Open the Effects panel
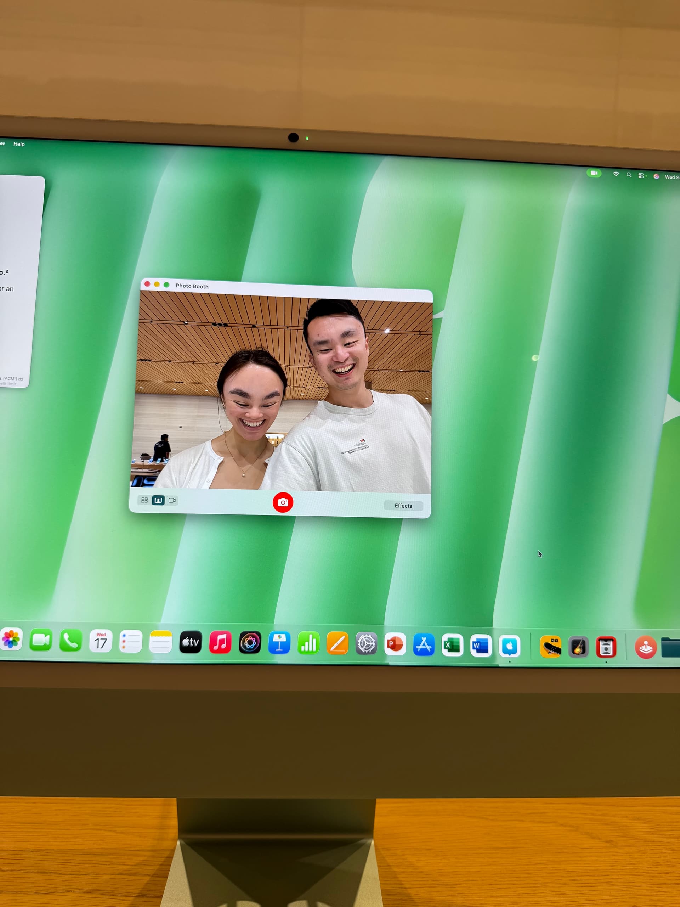The height and width of the screenshot is (907, 680). [x=403, y=506]
